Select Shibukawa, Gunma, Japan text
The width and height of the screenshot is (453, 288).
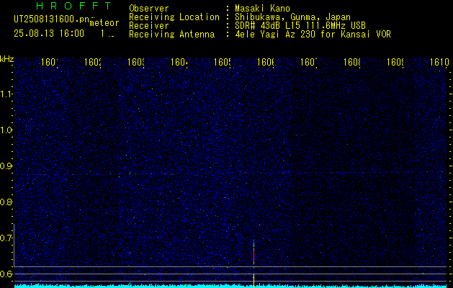292,17
